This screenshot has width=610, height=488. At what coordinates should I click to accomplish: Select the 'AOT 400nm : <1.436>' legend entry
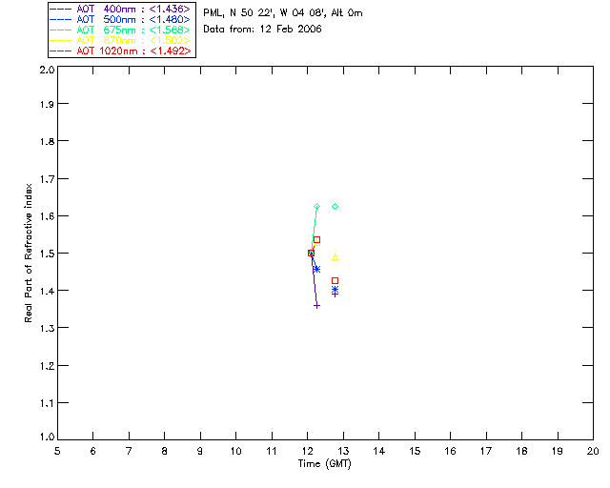pos(120,9)
